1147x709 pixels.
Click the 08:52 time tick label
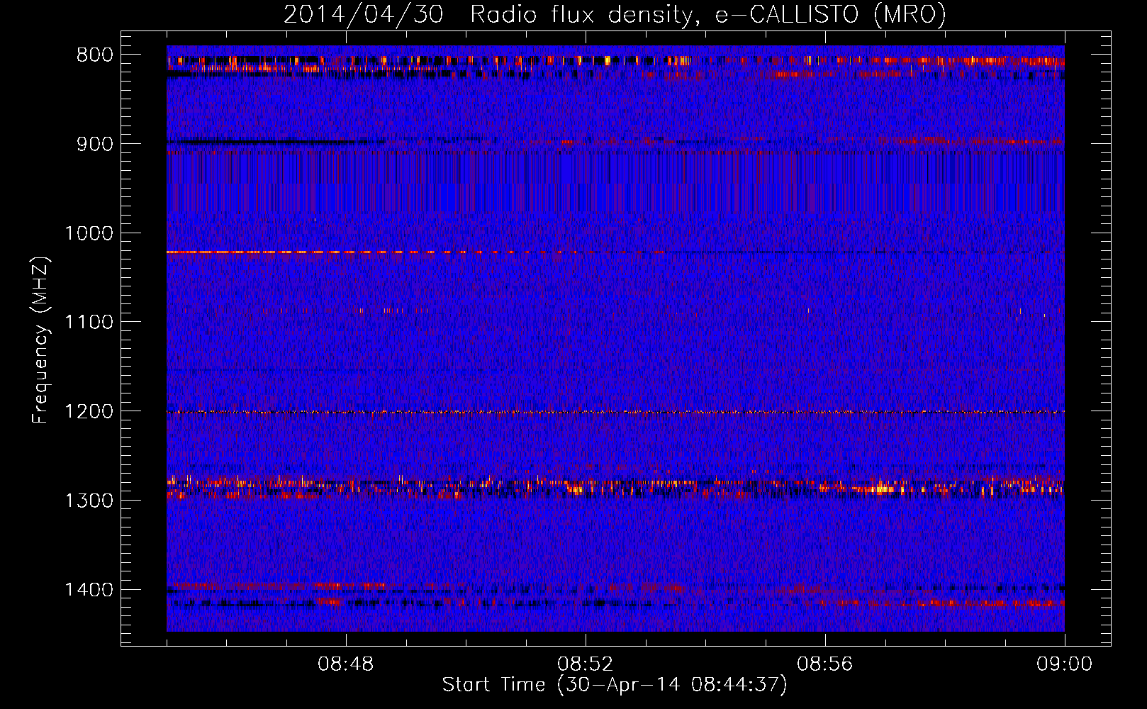coord(586,664)
